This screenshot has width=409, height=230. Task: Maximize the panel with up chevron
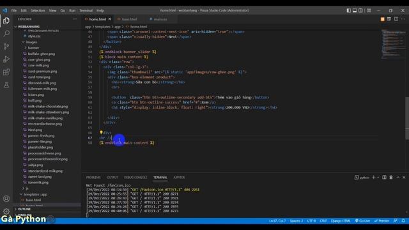[398, 178]
